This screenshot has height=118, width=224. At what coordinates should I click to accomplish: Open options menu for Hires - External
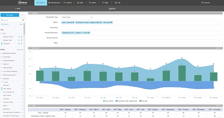tap(22, 89)
